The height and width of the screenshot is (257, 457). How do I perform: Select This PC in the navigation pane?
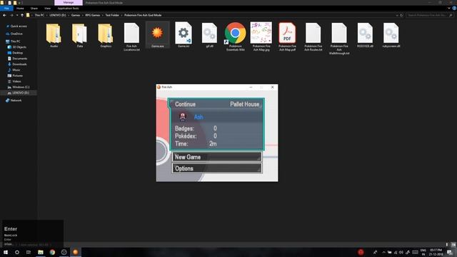pos(15,41)
